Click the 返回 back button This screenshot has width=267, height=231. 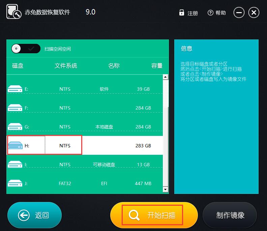tap(35, 215)
